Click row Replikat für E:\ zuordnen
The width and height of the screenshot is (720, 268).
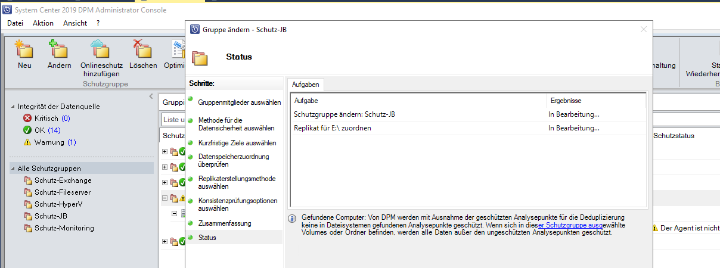468,128
